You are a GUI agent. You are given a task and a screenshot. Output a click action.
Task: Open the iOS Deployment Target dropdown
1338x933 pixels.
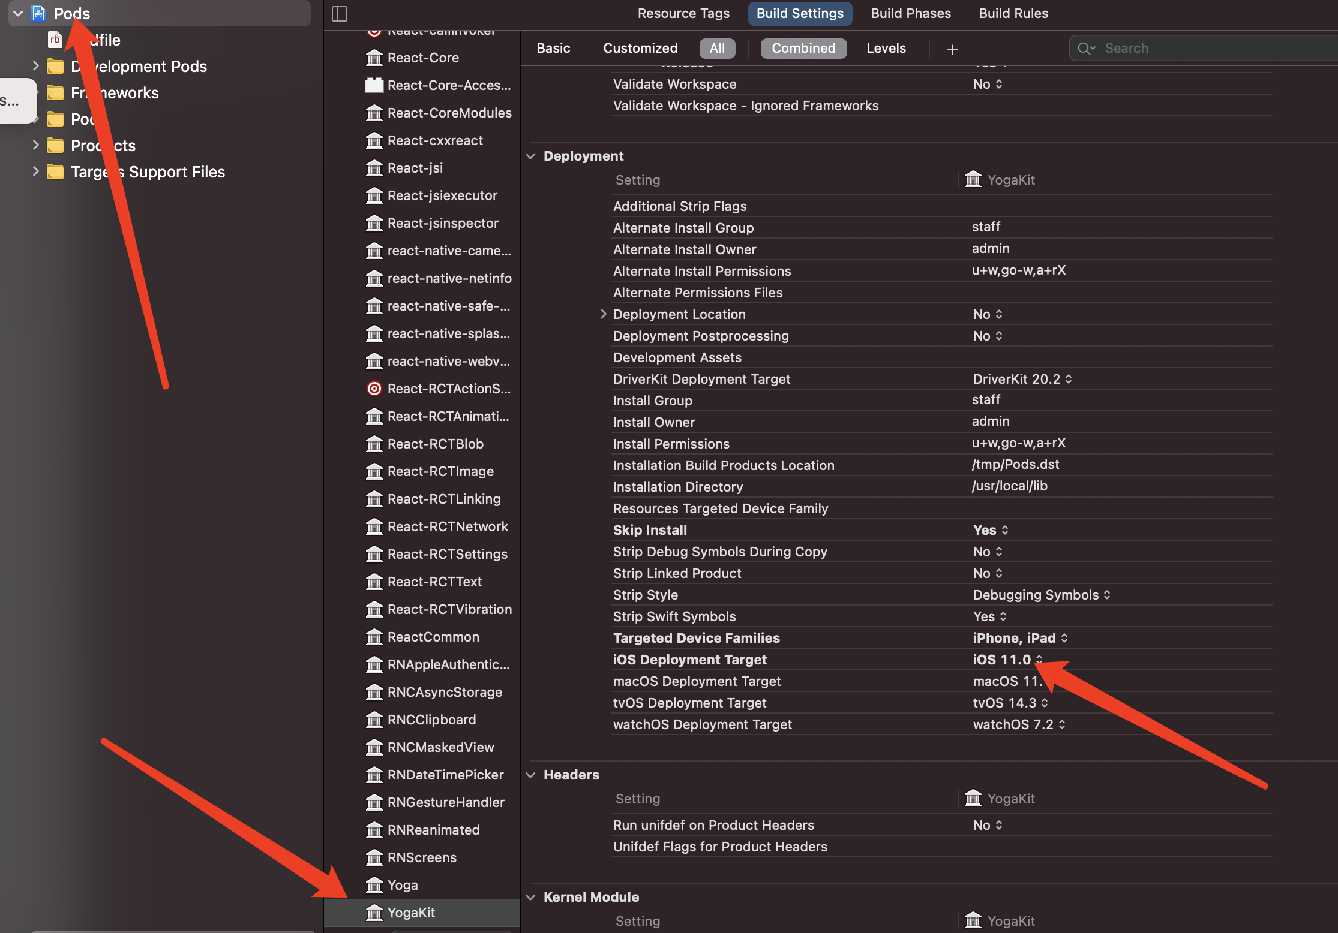click(x=1007, y=660)
